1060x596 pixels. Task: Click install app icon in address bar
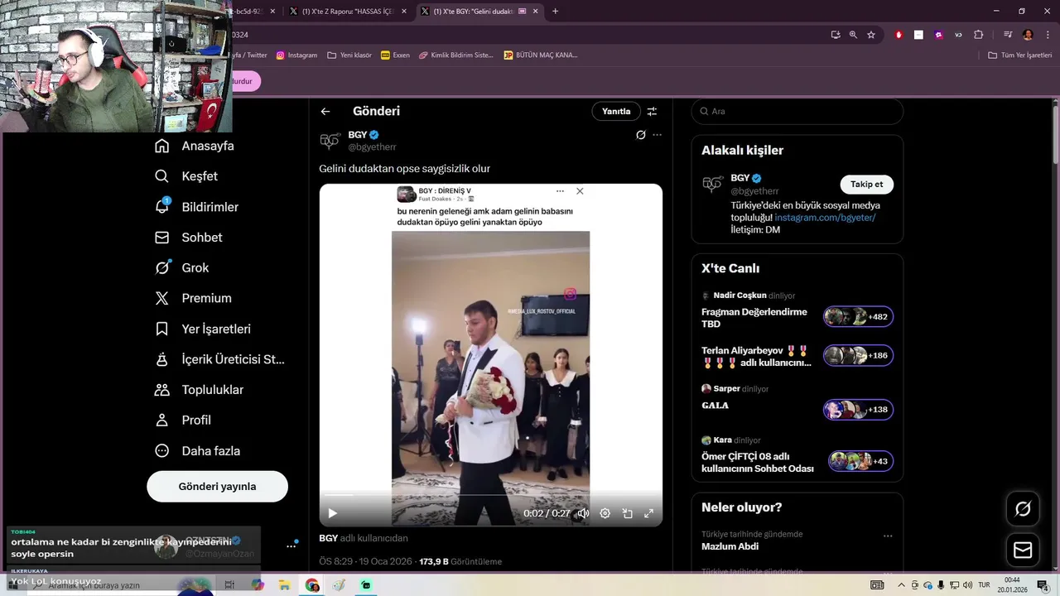836,35
